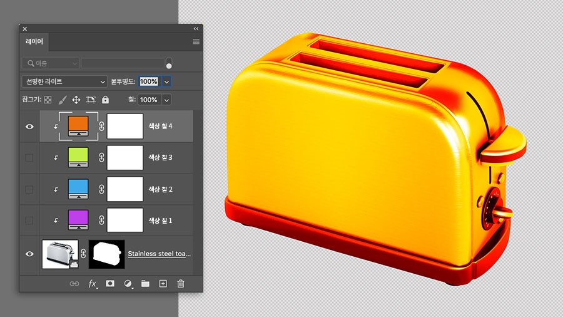This screenshot has height=317, width=563.
Task: Click the 불투명도 opacity value field
Action: point(149,81)
